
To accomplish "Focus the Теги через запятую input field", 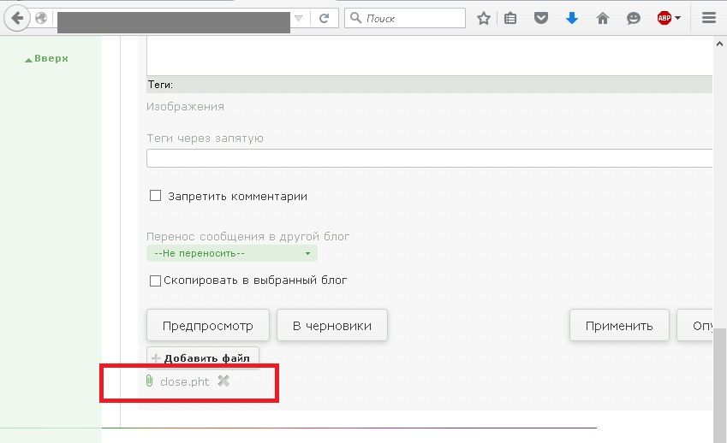I will tap(429, 158).
